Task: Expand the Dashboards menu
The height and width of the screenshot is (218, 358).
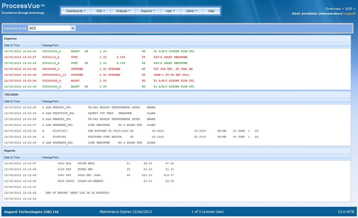Action: (75, 11)
